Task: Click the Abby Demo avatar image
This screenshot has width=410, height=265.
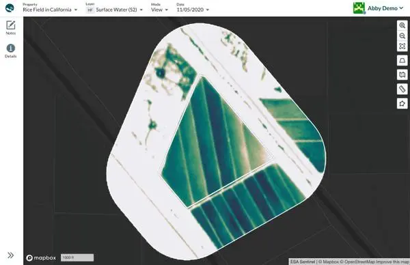Action: tap(359, 8)
